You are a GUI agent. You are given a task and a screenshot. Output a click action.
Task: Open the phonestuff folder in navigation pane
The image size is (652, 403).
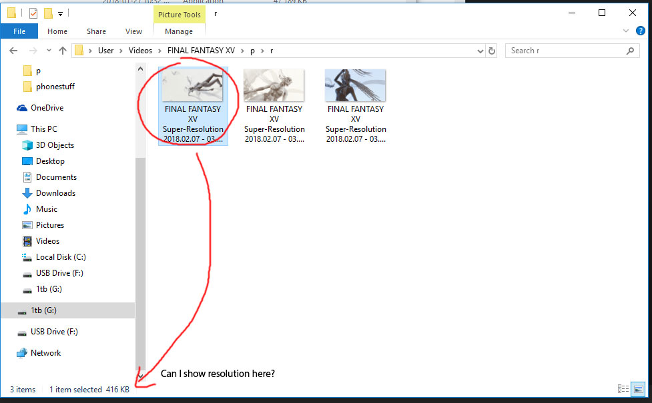click(55, 87)
